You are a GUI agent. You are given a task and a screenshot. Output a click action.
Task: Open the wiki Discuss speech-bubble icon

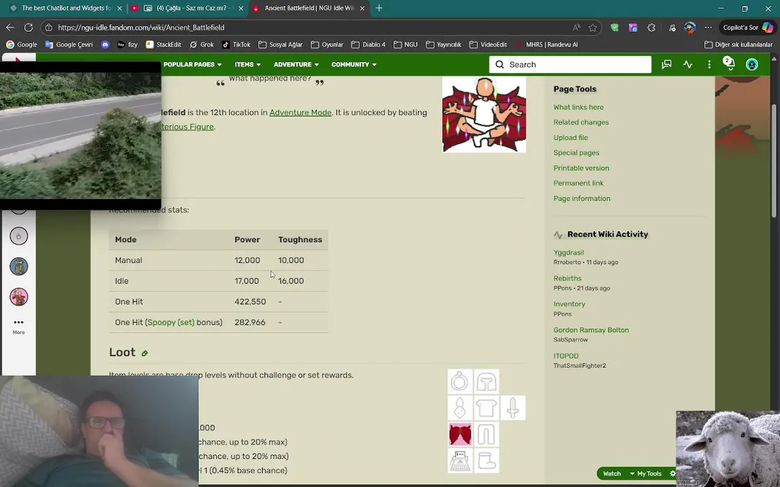(x=666, y=65)
